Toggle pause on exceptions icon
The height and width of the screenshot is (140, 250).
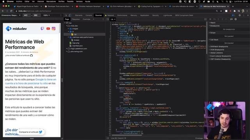pyautogui.click(x=236, y=19)
